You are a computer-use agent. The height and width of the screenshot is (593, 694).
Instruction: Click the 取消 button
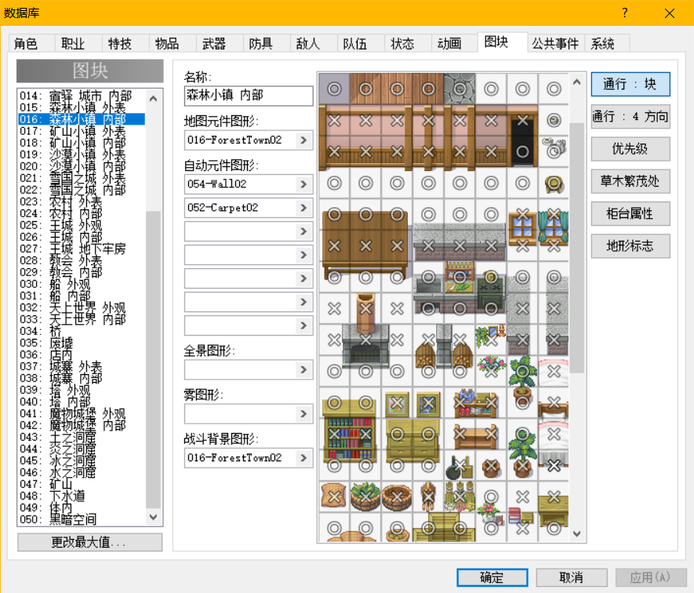(572, 577)
